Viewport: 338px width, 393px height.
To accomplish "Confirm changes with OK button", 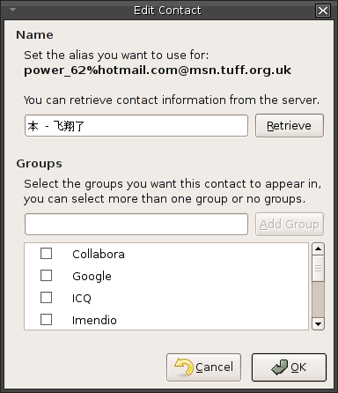I will (289, 367).
